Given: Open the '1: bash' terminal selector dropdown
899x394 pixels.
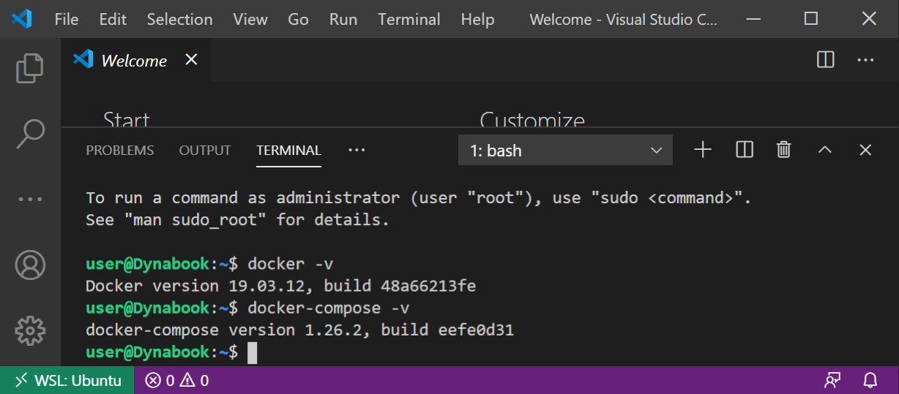Looking at the screenshot, I should (565, 151).
